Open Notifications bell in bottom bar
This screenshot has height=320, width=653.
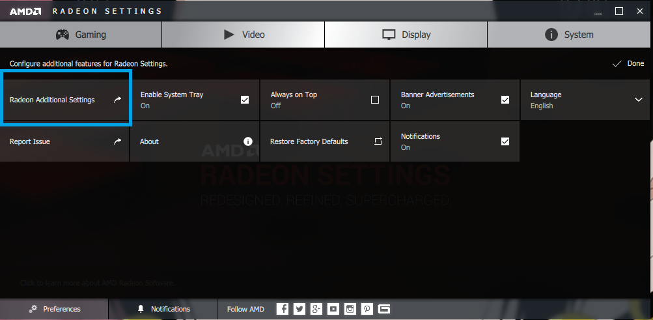click(163, 309)
